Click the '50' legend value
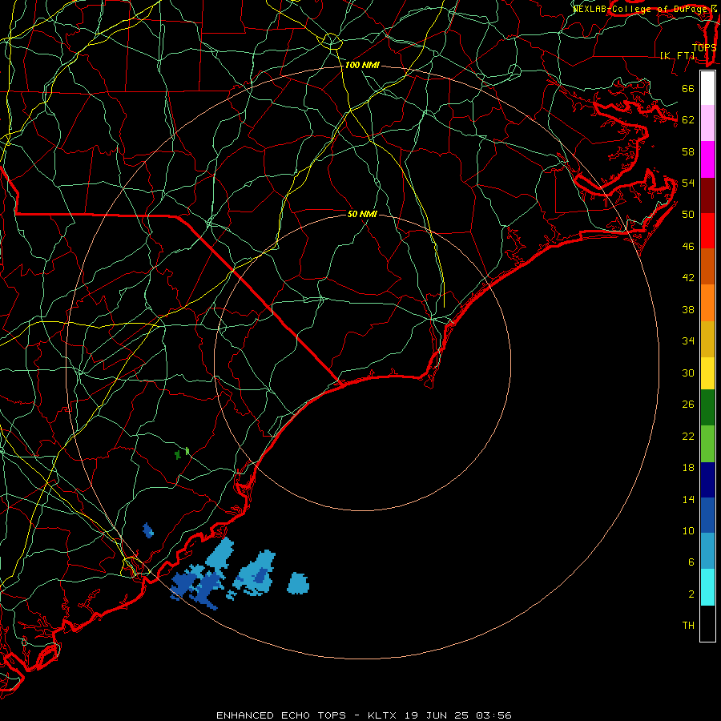The height and width of the screenshot is (721, 721). coord(688,214)
